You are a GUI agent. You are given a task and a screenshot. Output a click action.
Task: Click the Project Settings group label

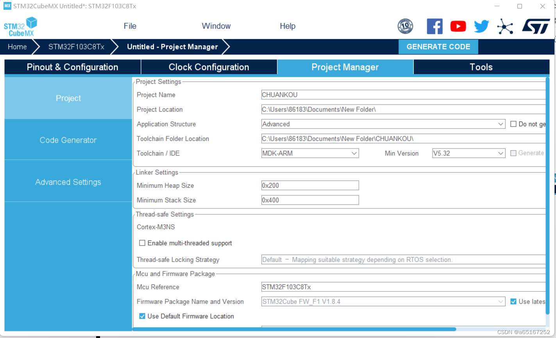[158, 82]
